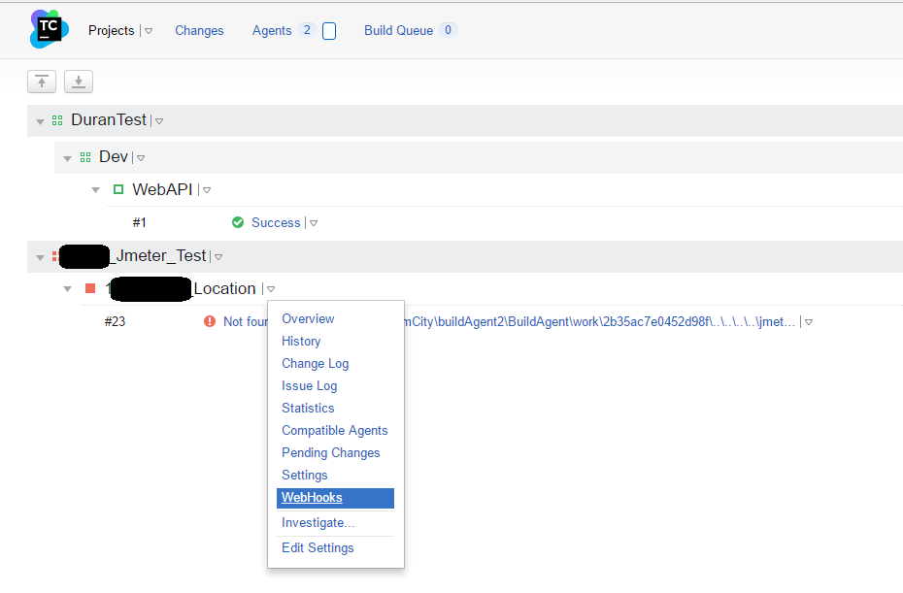Image resolution: width=903 pixels, height=593 pixels.
Task: Open the Success build status link
Action: coord(276,223)
